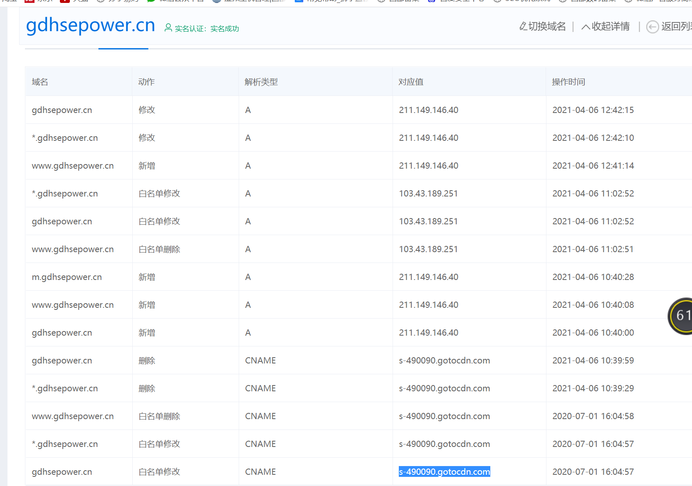Click the 百度安全平台 bookmark icon

coord(430,1)
